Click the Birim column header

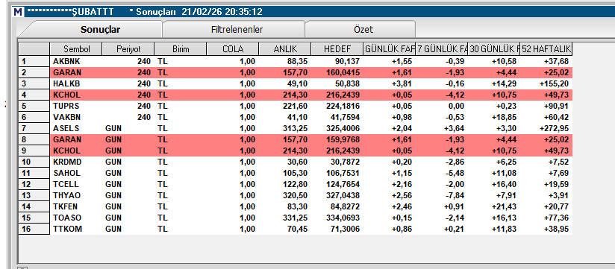(x=181, y=49)
